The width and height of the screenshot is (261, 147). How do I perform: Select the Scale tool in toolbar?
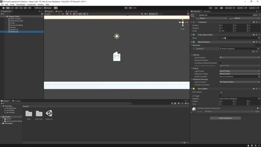pyautogui.click(x=16, y=8)
